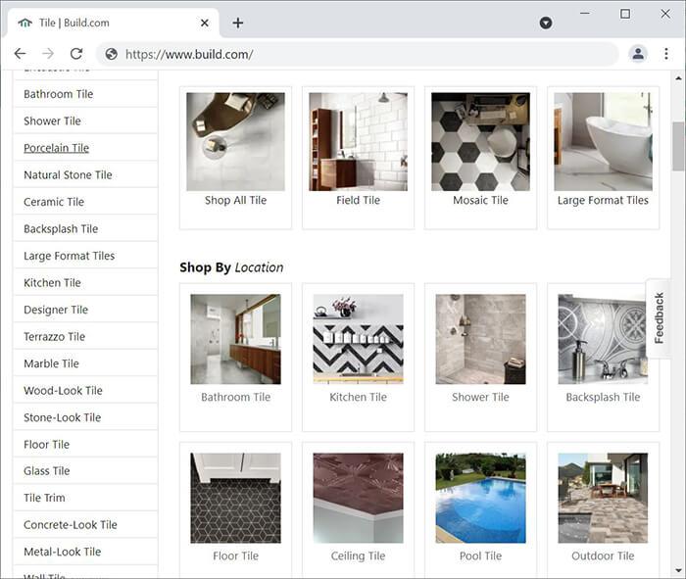Open a new tab with plus icon
The image size is (686, 579).
[x=238, y=23]
